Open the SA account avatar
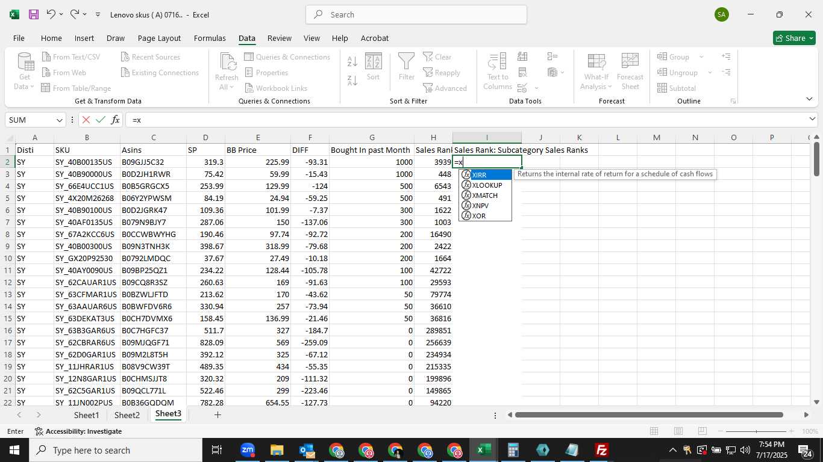Image resolution: width=823 pixels, height=462 pixels. point(722,14)
